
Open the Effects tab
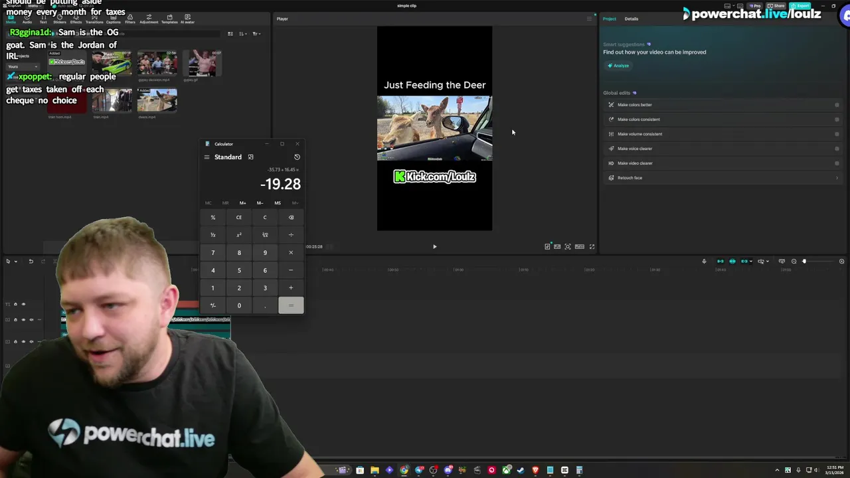76,19
